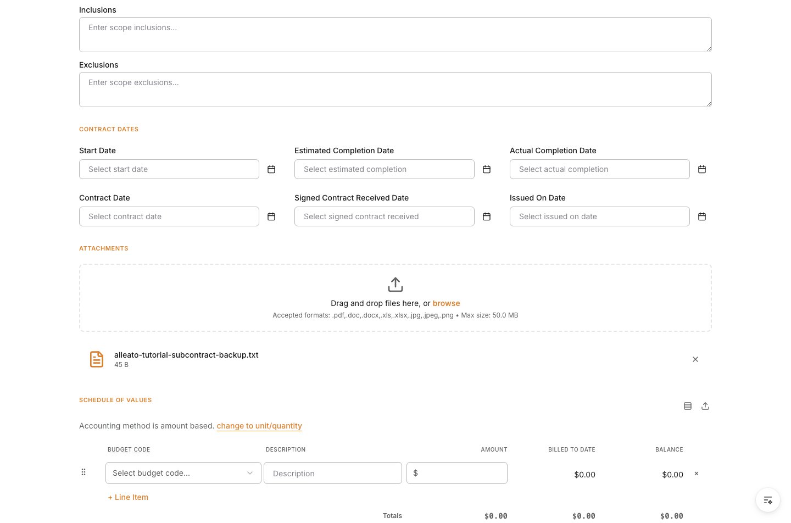Click the upload icon in Schedule of Values header

[705, 406]
